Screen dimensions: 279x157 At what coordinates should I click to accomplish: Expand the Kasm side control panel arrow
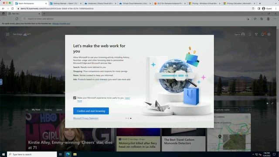click(x=1, y=82)
